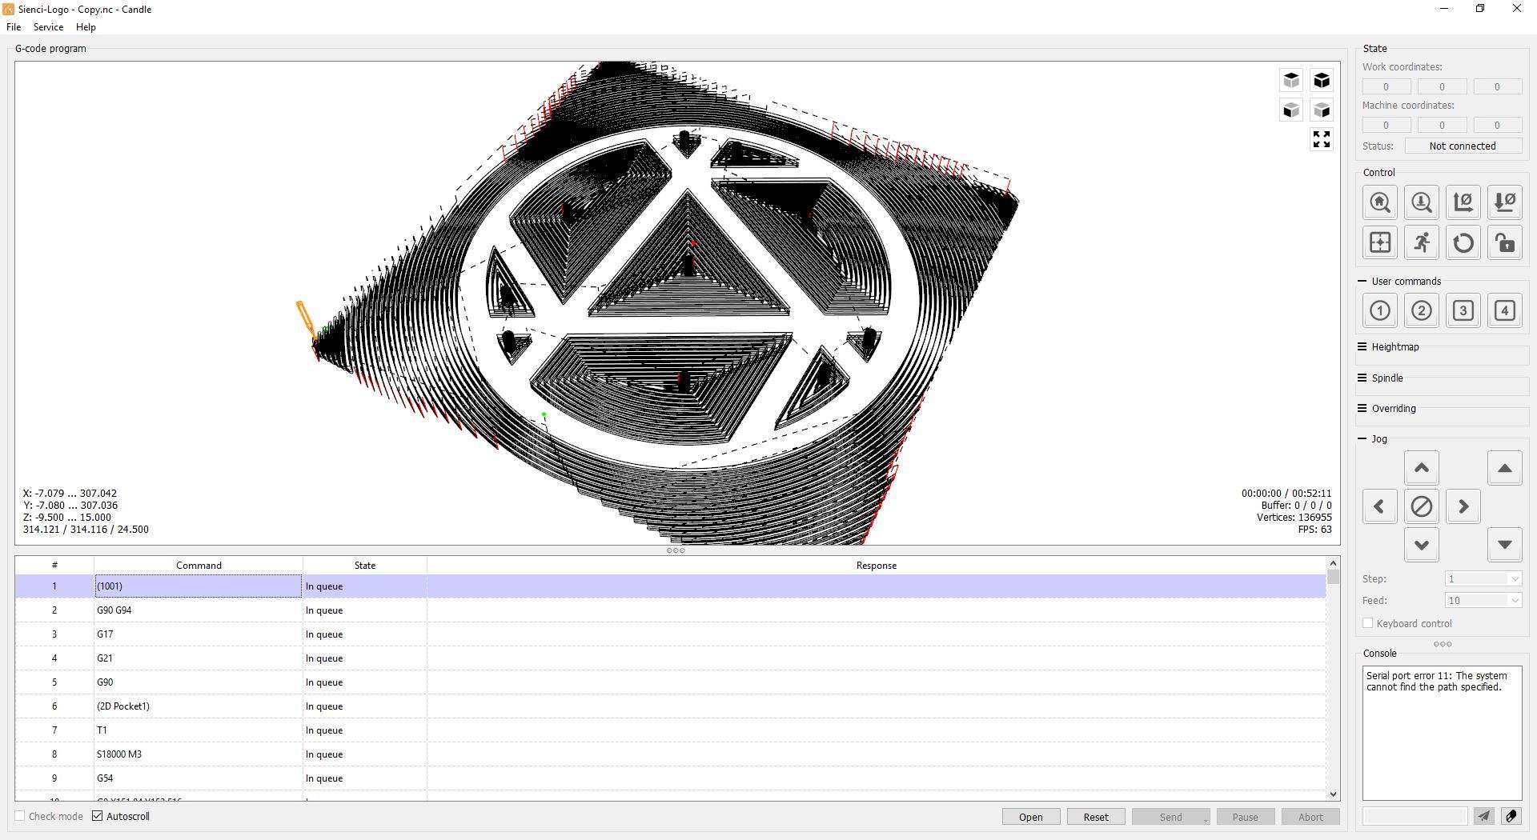Click the table's vertical scrollbar up arrow
1537x840 pixels.
pyautogui.click(x=1333, y=563)
